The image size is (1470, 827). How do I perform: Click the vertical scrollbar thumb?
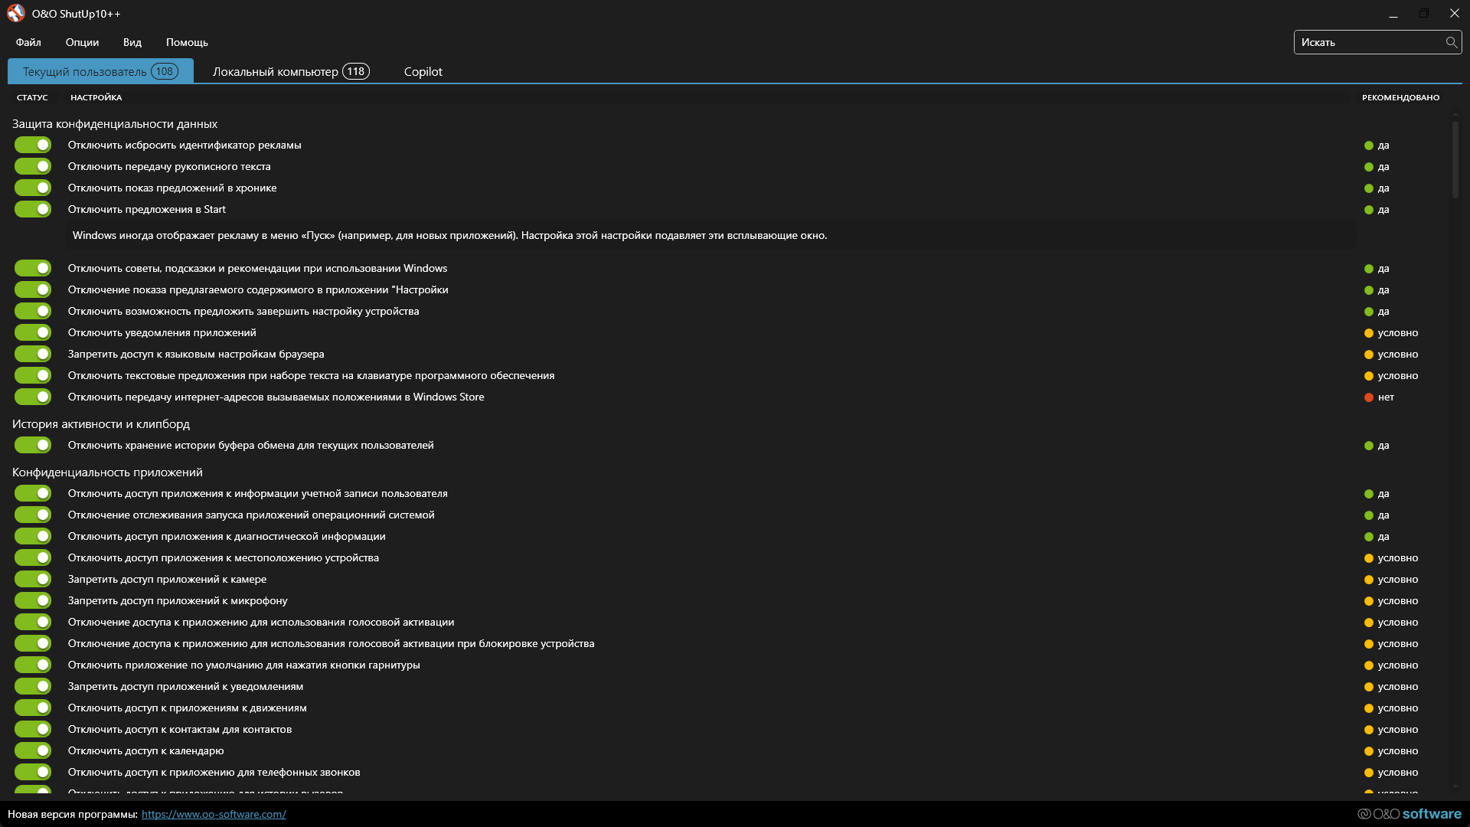click(x=1455, y=159)
